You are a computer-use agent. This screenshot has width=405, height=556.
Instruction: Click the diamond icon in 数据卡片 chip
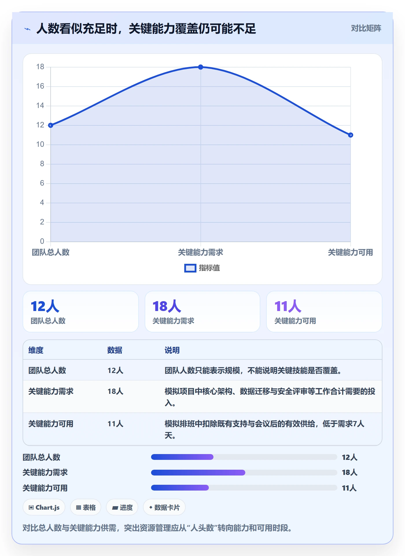coord(151,507)
